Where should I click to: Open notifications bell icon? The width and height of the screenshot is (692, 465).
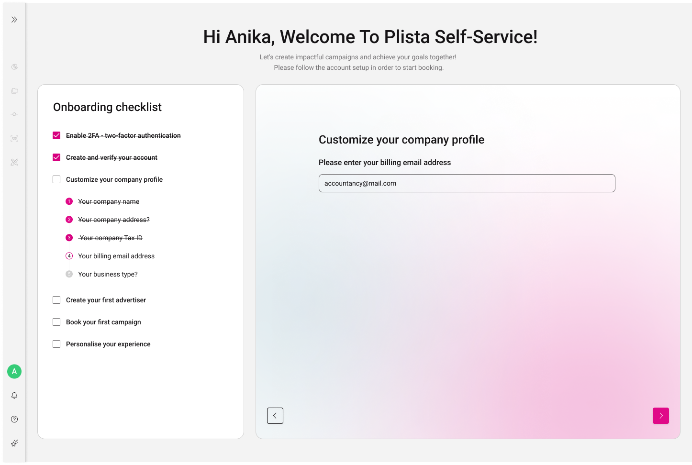tap(14, 395)
